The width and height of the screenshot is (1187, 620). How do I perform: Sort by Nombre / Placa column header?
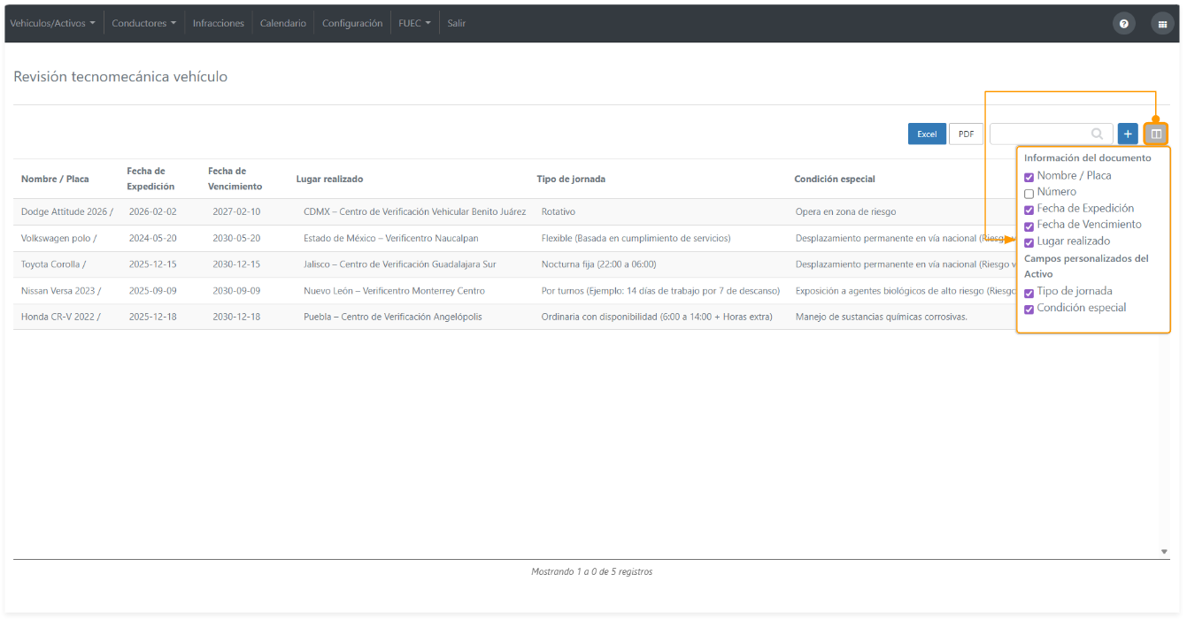55,179
